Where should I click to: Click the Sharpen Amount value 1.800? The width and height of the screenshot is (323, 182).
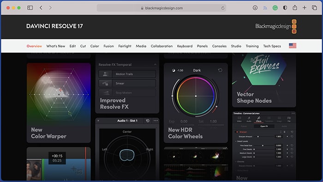(x=279, y=136)
